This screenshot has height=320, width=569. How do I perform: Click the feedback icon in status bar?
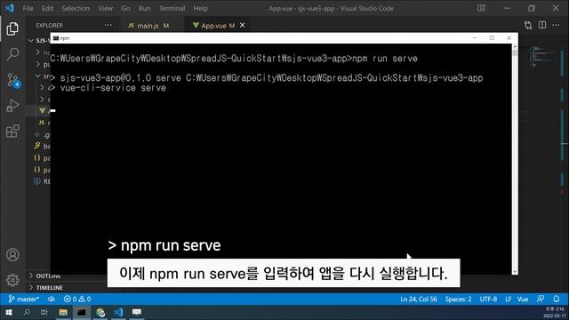[541, 300]
